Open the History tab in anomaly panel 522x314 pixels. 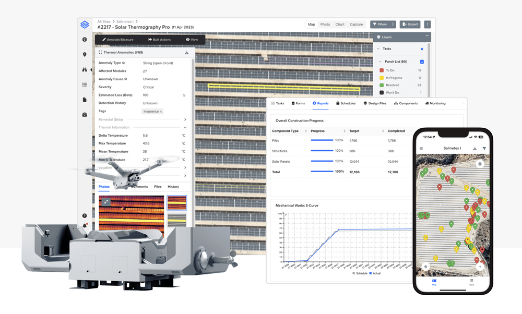click(x=173, y=187)
